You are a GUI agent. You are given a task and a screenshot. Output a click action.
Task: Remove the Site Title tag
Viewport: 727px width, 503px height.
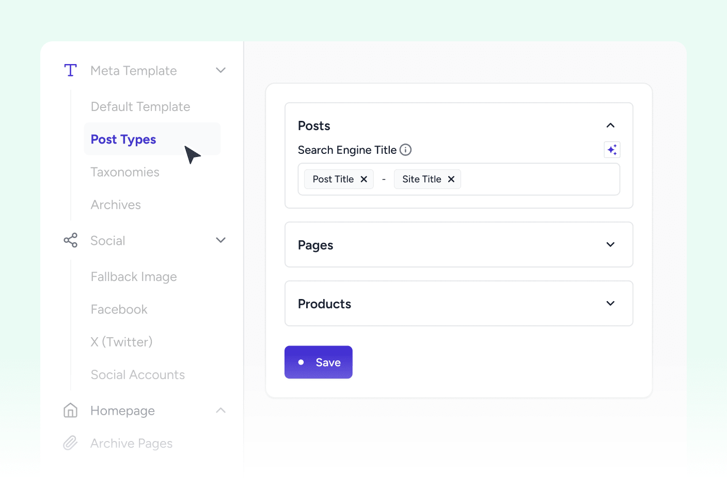pyautogui.click(x=451, y=179)
